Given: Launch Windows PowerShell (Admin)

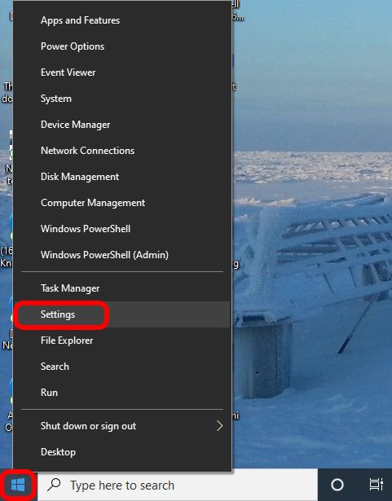Looking at the screenshot, I should click(x=122, y=255).
